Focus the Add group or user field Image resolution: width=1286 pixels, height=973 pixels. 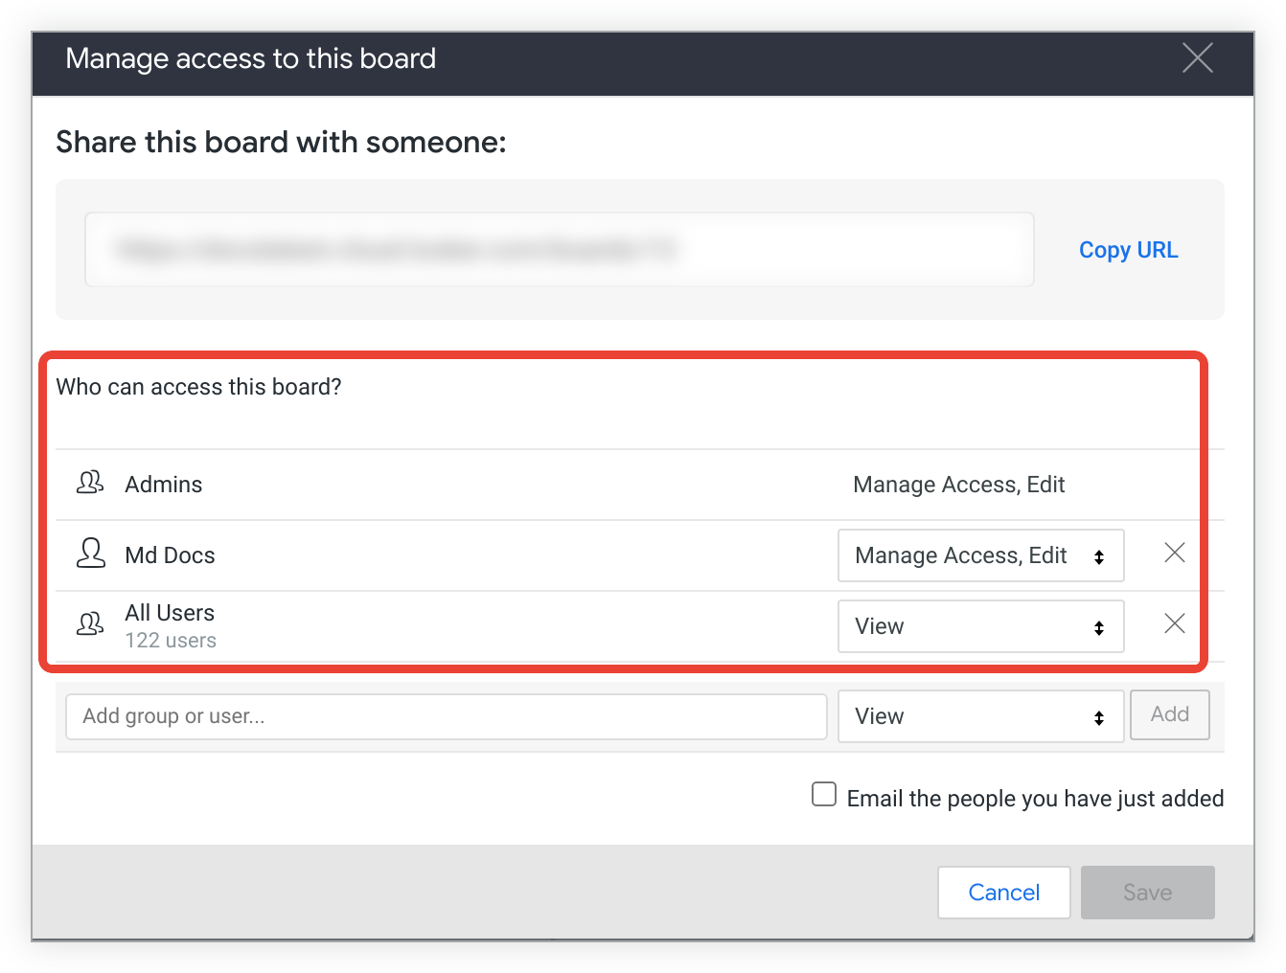tap(446, 716)
